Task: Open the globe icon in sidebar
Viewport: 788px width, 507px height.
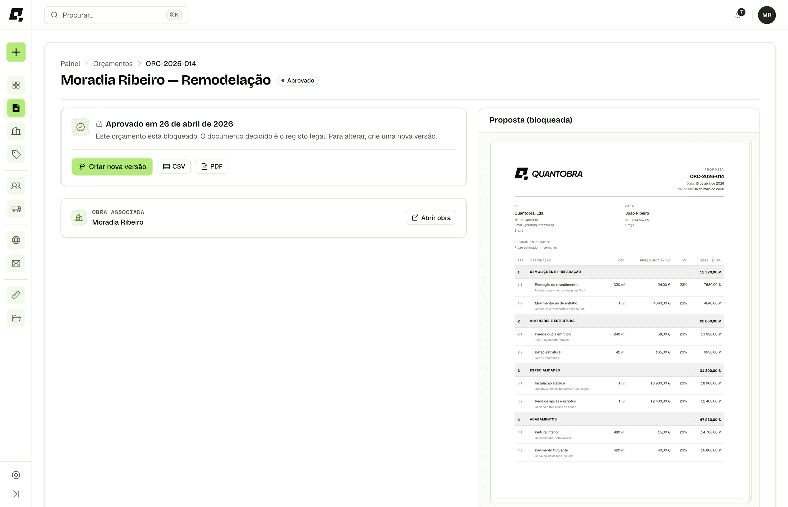Action: pos(16,240)
